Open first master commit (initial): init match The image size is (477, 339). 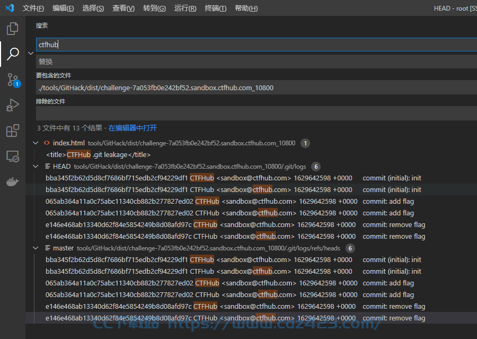click(x=251, y=259)
